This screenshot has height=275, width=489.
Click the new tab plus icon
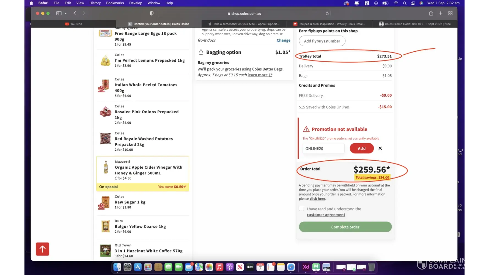coord(441,13)
